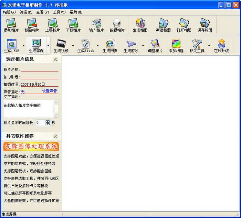Click description box scrollbar down arrow
The height and width of the screenshot is (218, 241).
[56, 115]
